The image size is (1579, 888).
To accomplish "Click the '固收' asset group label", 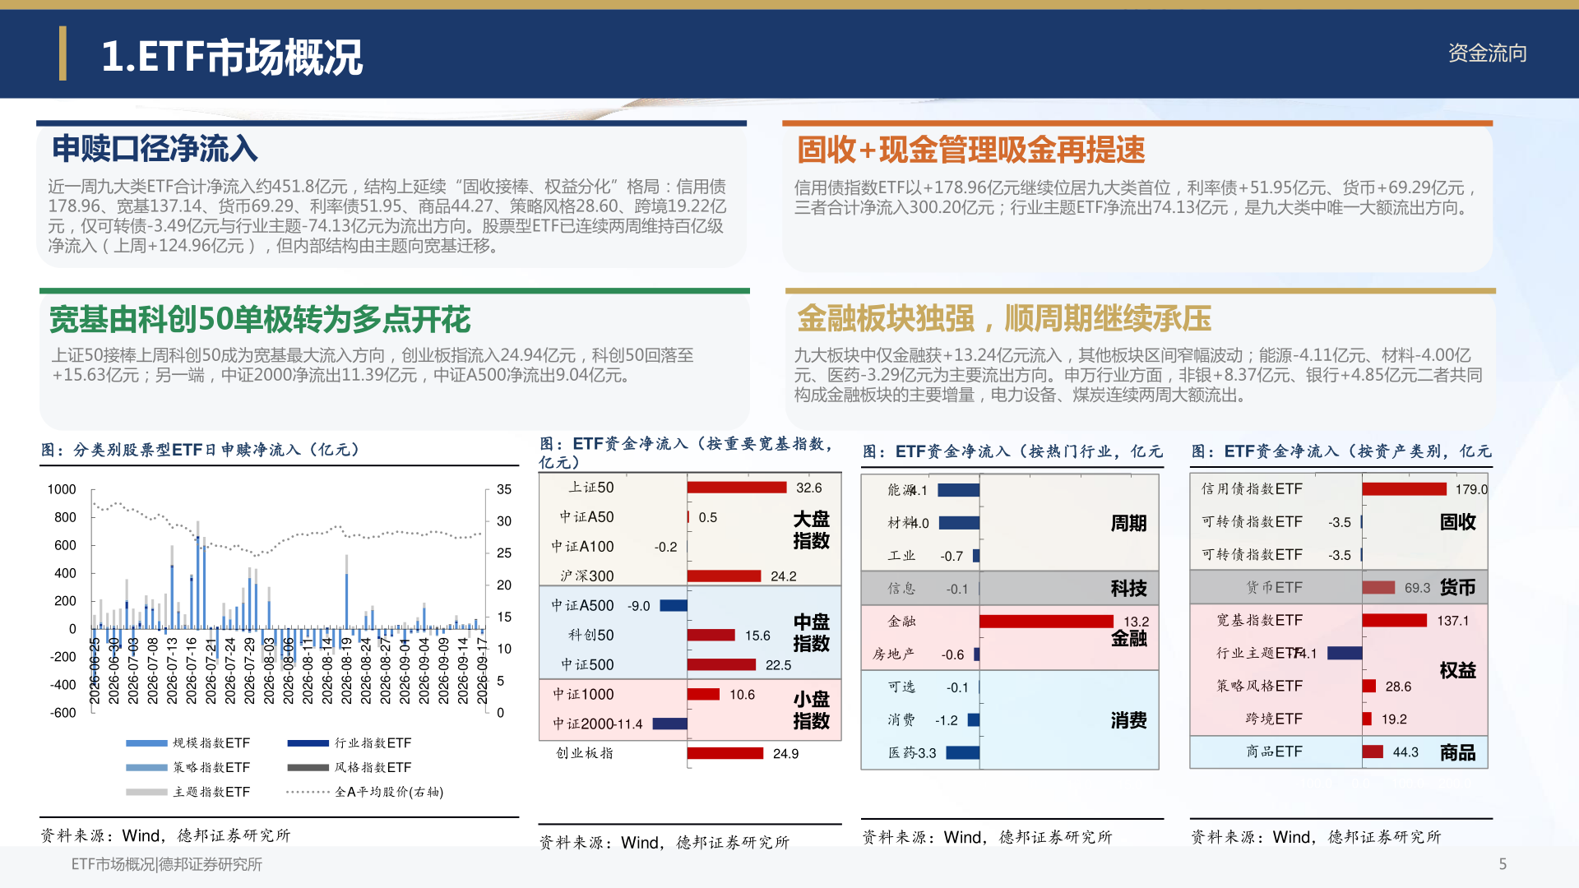I will click(x=1457, y=522).
